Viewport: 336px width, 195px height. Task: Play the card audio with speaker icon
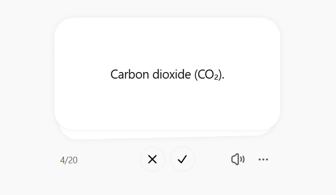238,159
